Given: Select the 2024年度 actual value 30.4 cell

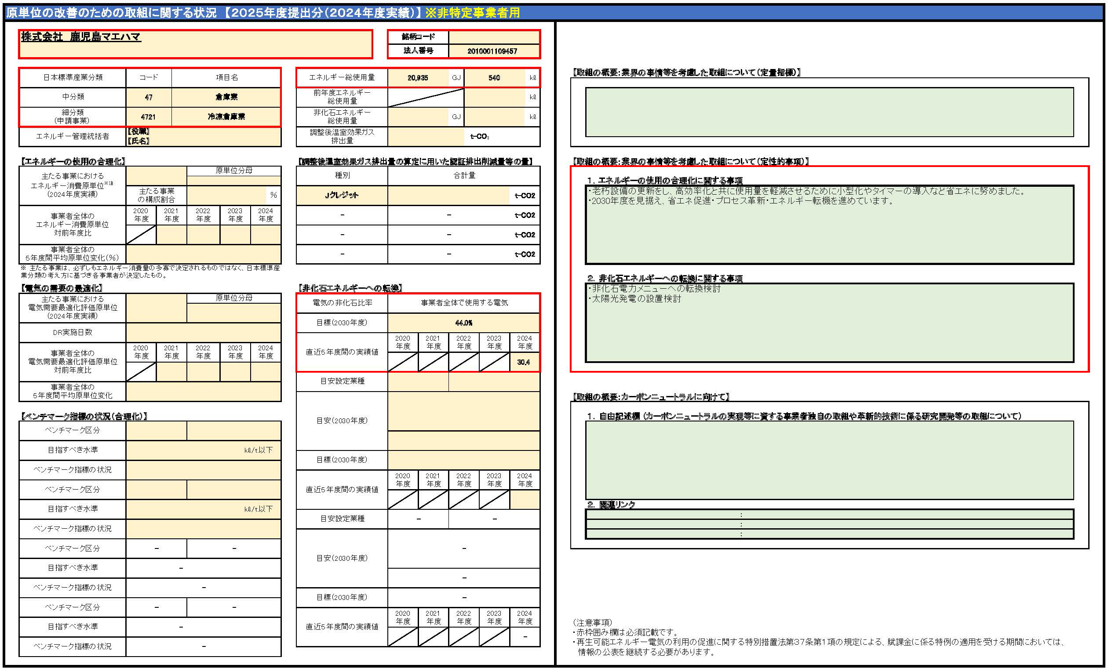Looking at the screenshot, I should pyautogui.click(x=524, y=362).
